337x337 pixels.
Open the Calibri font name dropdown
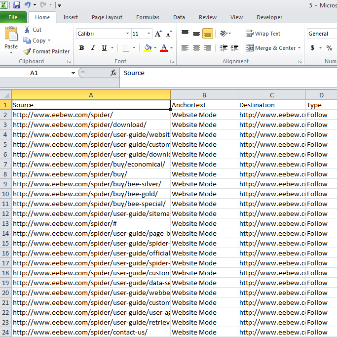click(127, 34)
